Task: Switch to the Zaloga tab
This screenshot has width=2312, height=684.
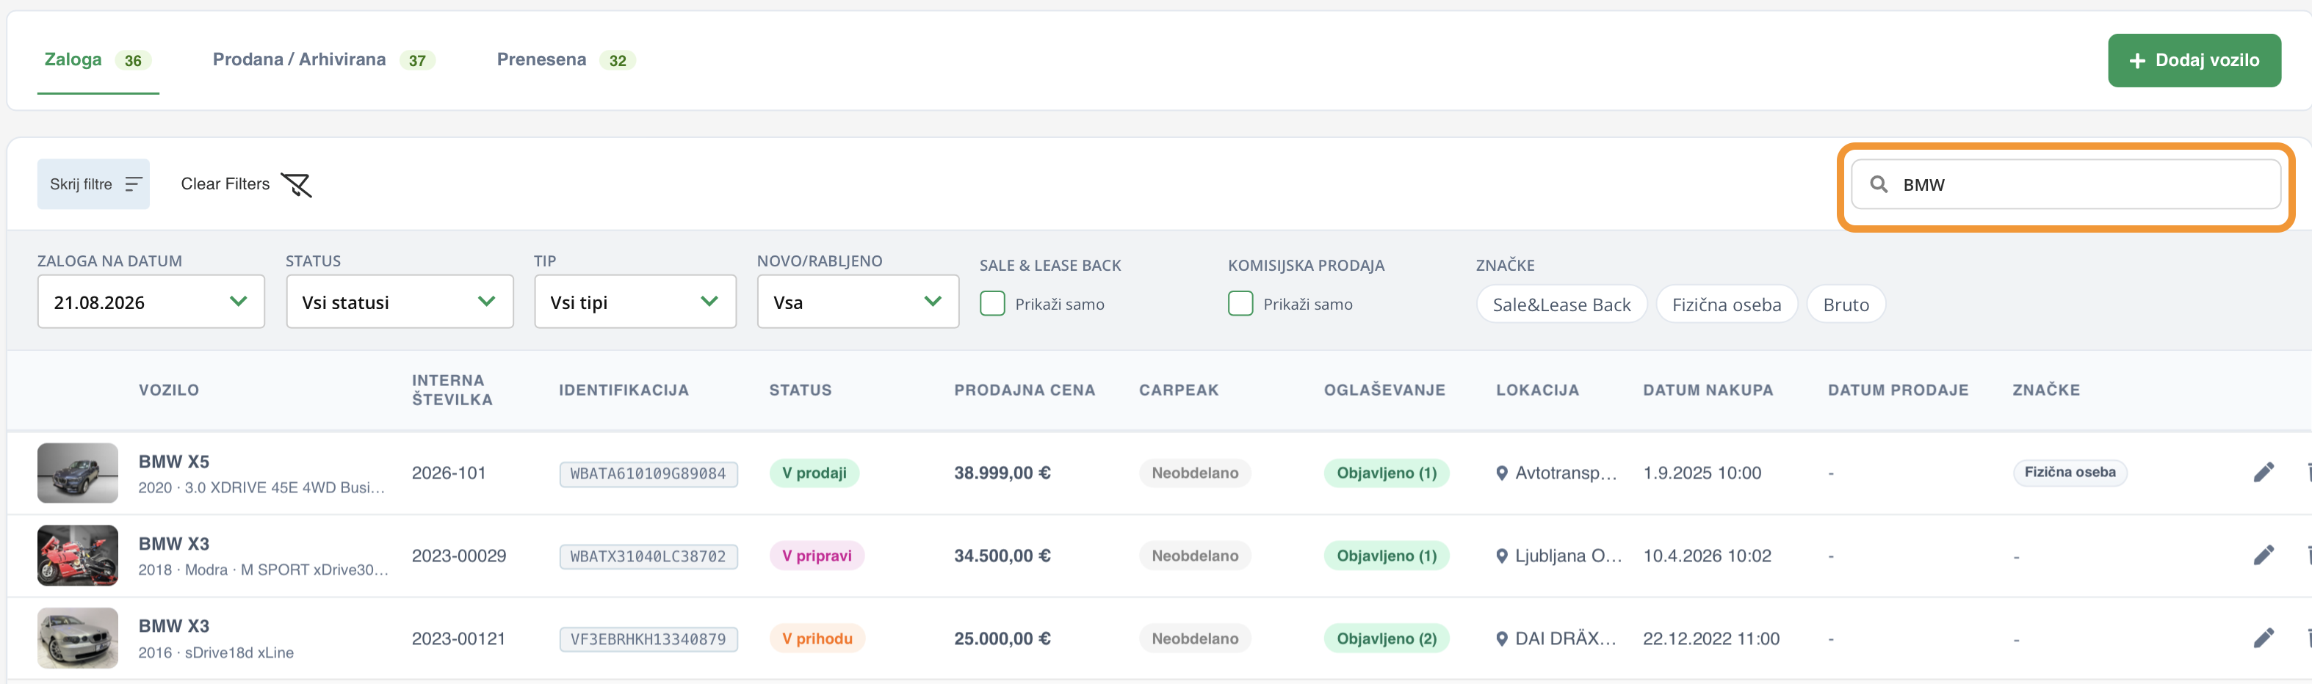Action: [98, 60]
